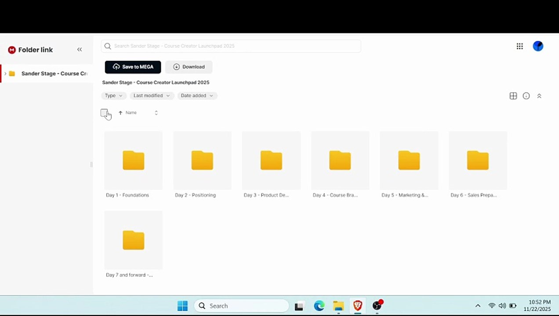Viewport: 559px width, 316px height.
Task: Show folder info panel icon
Action: (526, 96)
